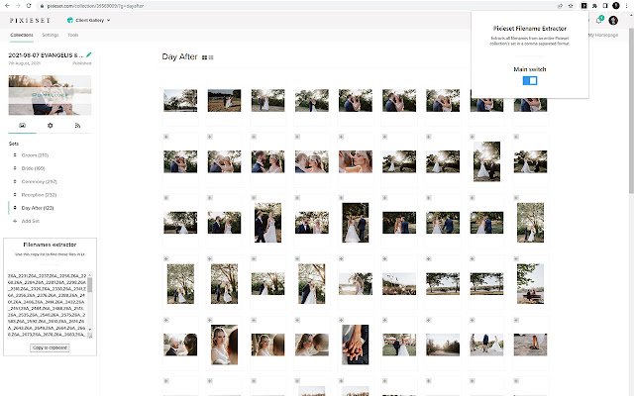The height and width of the screenshot is (396, 634).
Task: Open the Chrome profile avatar in the toolbar
Action: click(x=616, y=6)
